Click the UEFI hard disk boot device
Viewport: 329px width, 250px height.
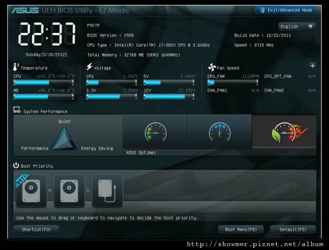tap(31, 191)
